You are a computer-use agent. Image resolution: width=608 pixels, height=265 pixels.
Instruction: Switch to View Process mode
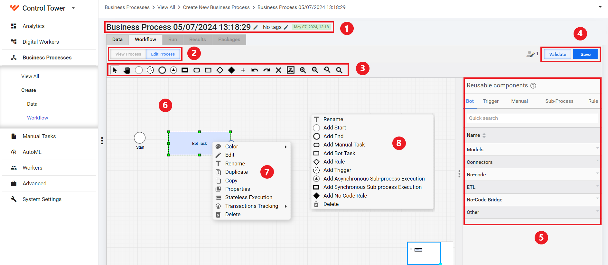(128, 54)
